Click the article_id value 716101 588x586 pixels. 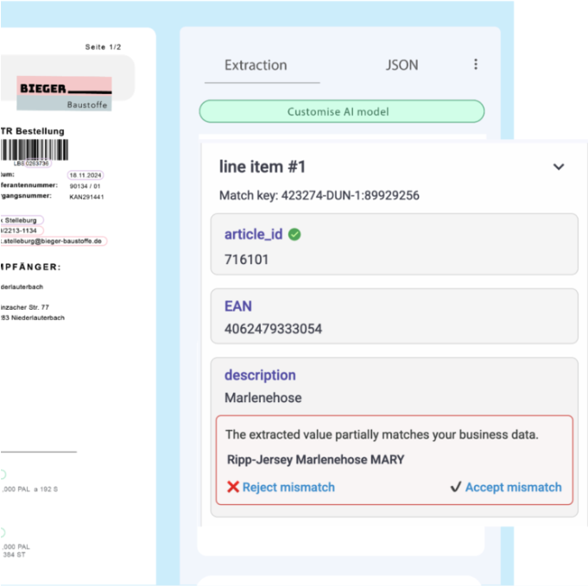click(246, 259)
